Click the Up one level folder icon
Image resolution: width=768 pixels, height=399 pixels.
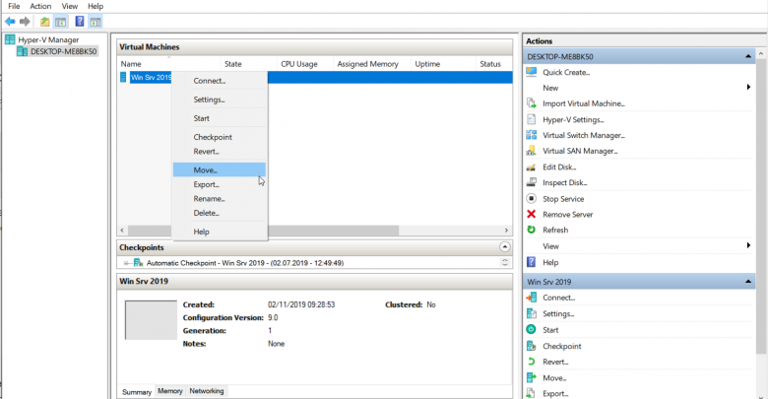[x=44, y=22]
